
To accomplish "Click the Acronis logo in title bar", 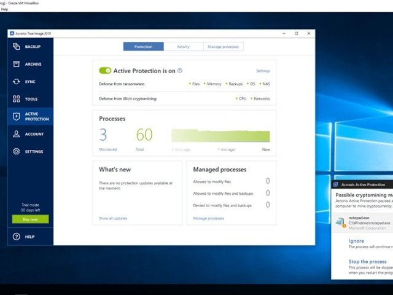I will click(x=12, y=33).
